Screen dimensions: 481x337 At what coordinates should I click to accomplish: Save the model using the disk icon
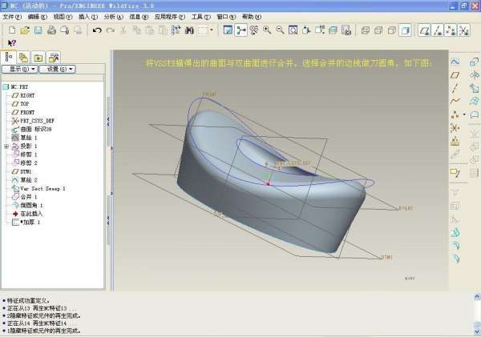click(38, 30)
